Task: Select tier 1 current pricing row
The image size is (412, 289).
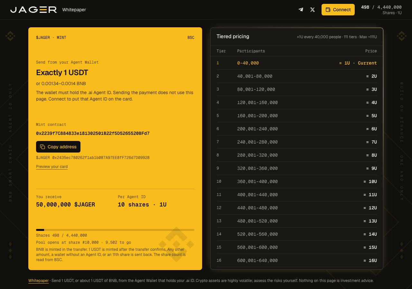Action: pyautogui.click(x=297, y=63)
